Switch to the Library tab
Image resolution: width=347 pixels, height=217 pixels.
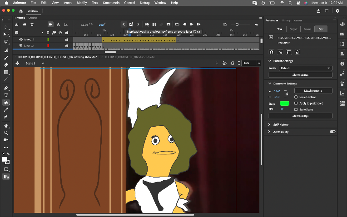pyautogui.click(x=286, y=20)
